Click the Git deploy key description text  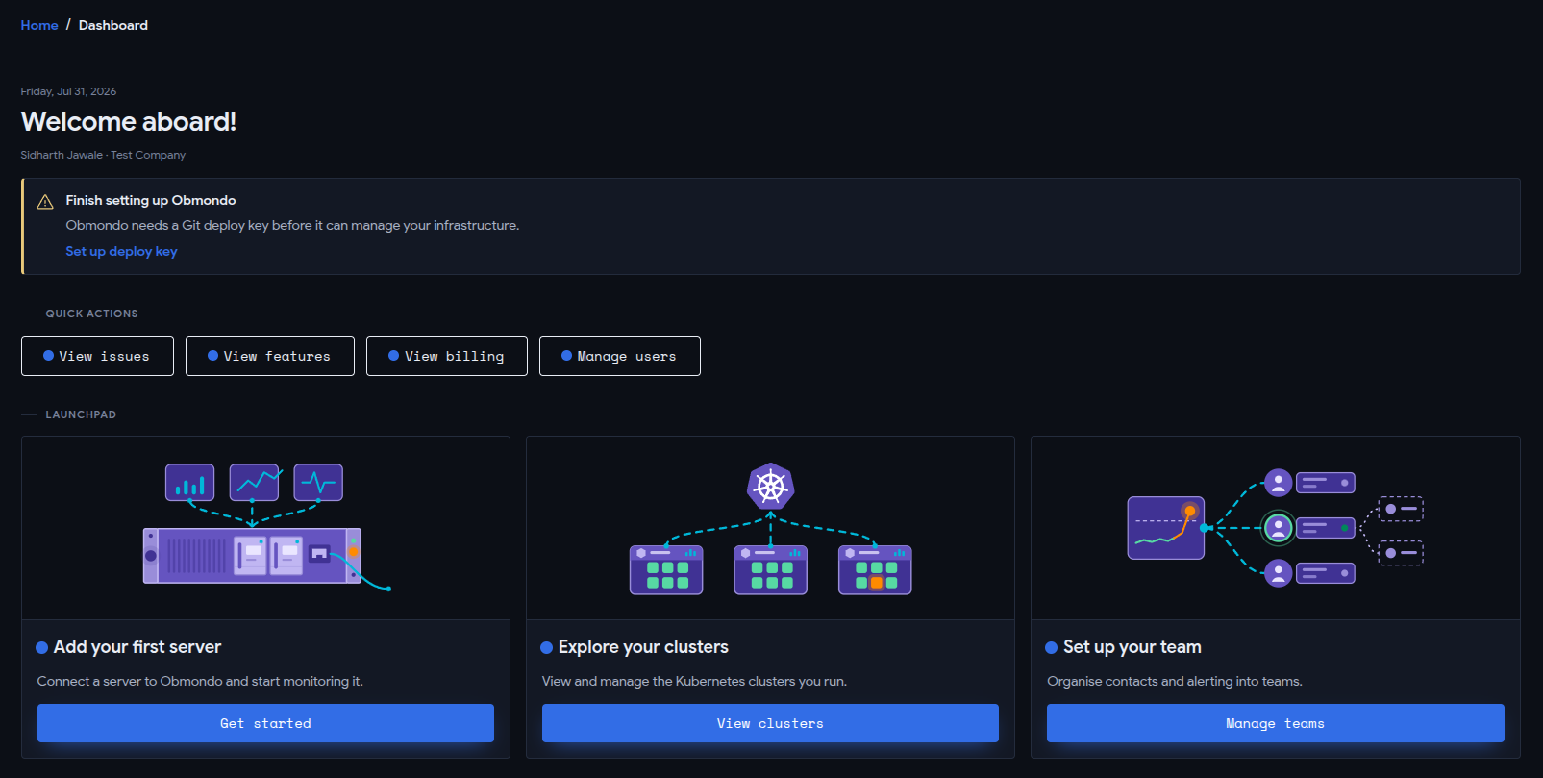tap(292, 225)
